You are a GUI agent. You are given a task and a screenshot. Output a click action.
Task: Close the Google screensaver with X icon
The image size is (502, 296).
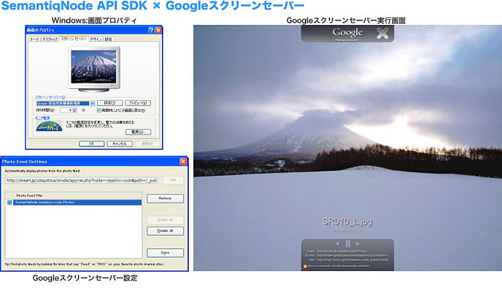pos(382,33)
